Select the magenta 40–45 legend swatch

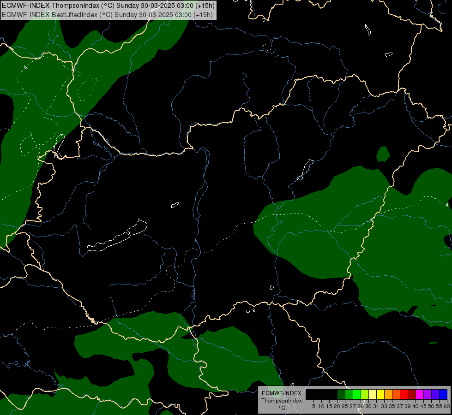tap(420, 394)
